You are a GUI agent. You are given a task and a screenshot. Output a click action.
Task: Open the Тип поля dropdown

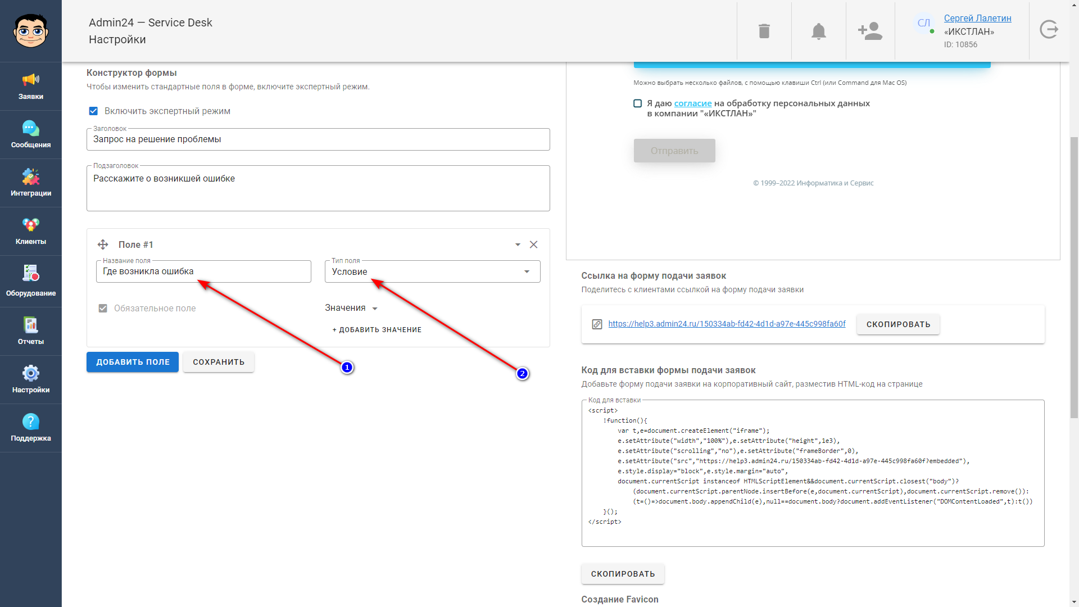432,271
